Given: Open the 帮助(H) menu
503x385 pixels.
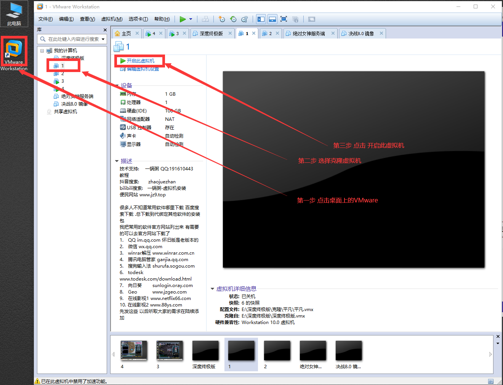Looking at the screenshot, I should point(162,19).
